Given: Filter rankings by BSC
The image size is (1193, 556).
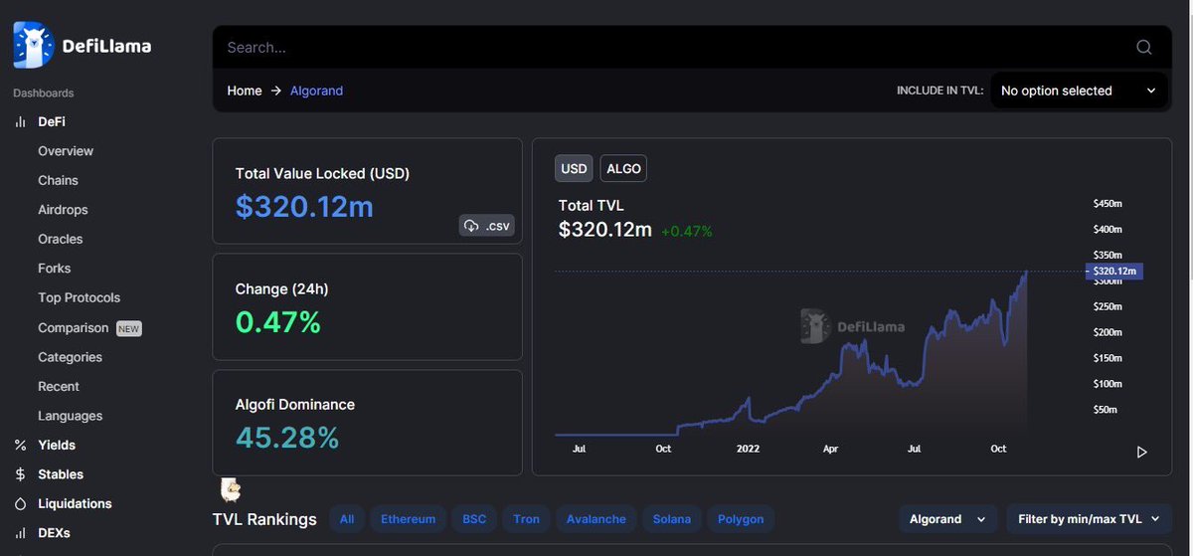Looking at the screenshot, I should [x=474, y=519].
